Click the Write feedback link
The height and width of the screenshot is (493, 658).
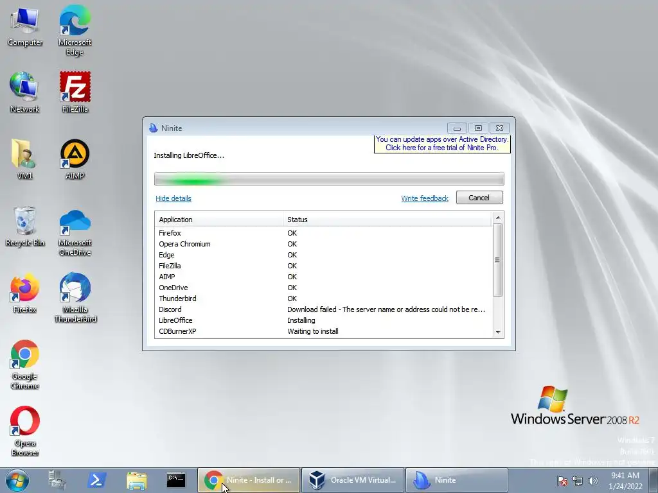(425, 198)
